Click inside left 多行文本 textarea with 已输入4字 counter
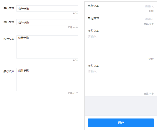 [x=47, y=80]
